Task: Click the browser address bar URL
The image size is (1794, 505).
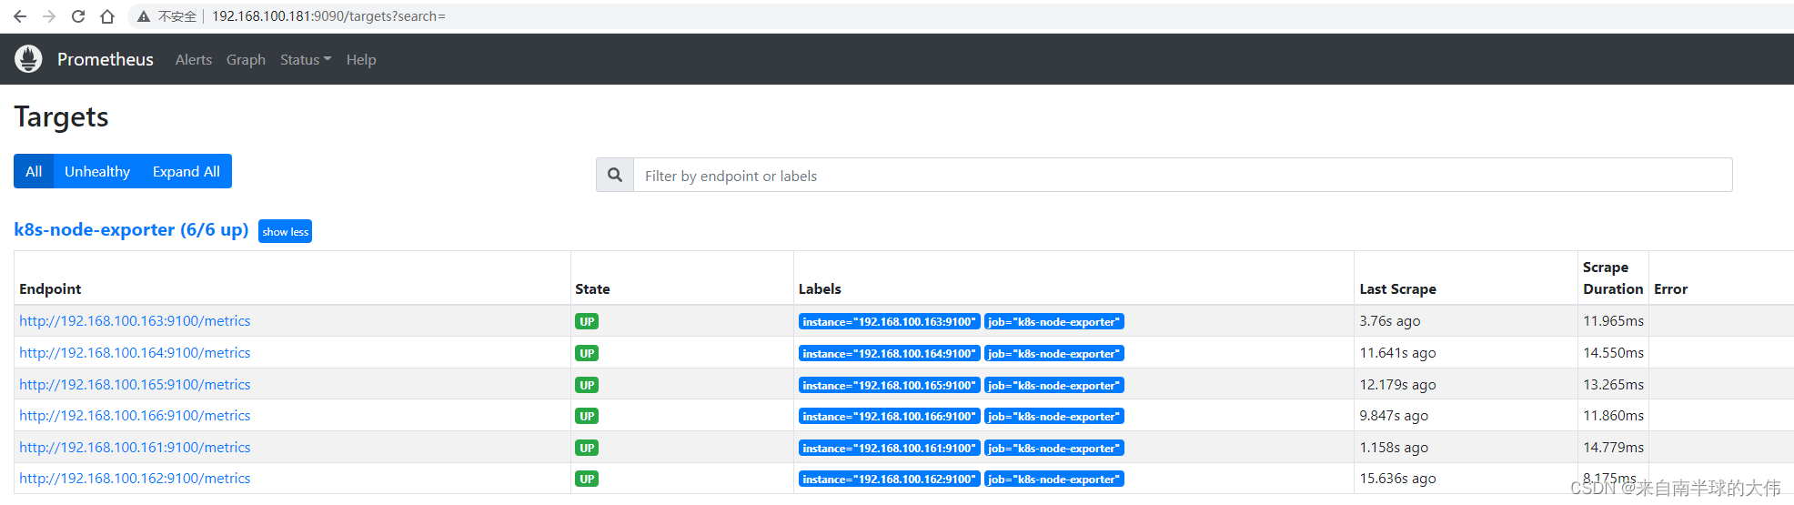Action: pyautogui.click(x=328, y=16)
